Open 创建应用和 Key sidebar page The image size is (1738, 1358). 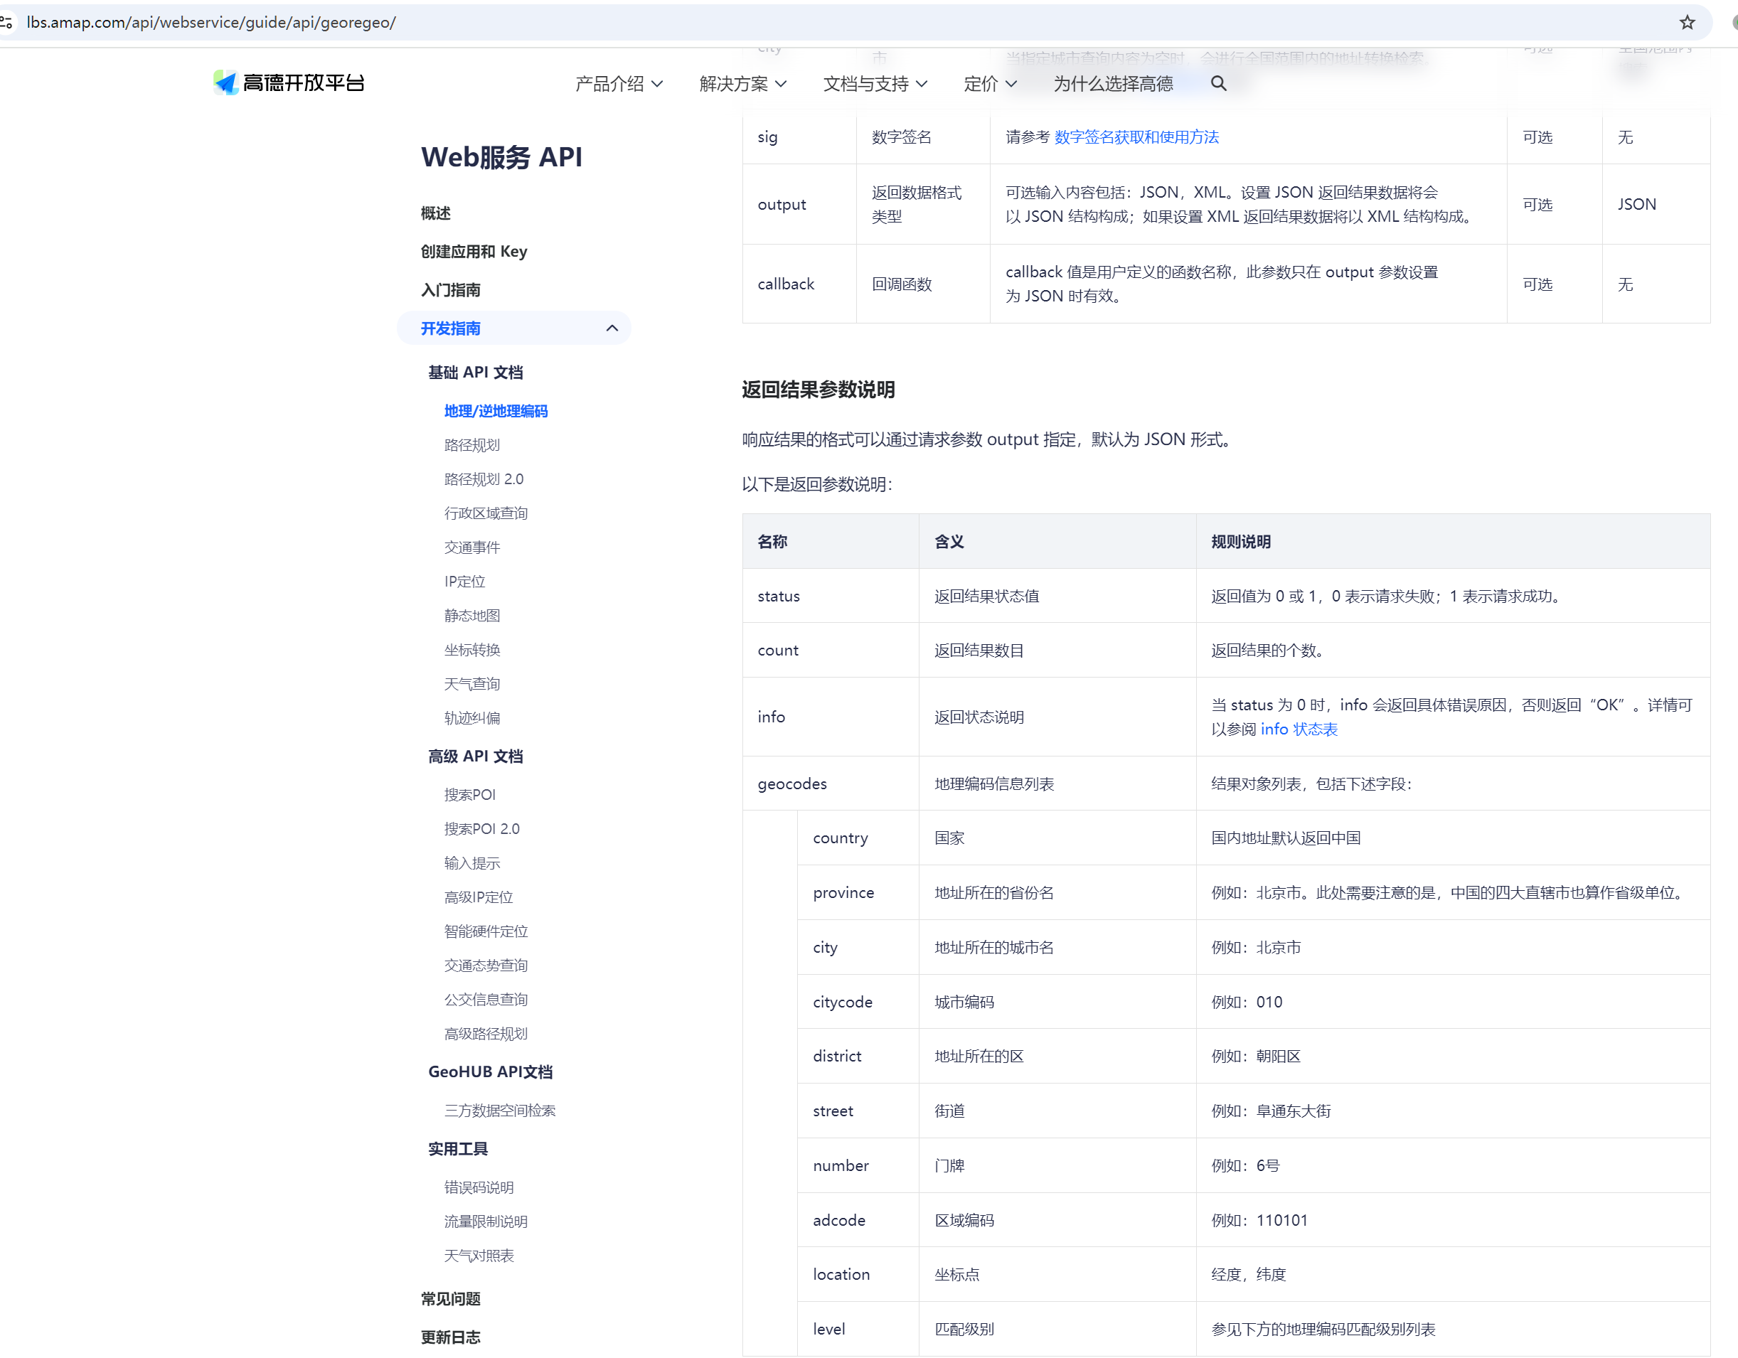click(474, 252)
